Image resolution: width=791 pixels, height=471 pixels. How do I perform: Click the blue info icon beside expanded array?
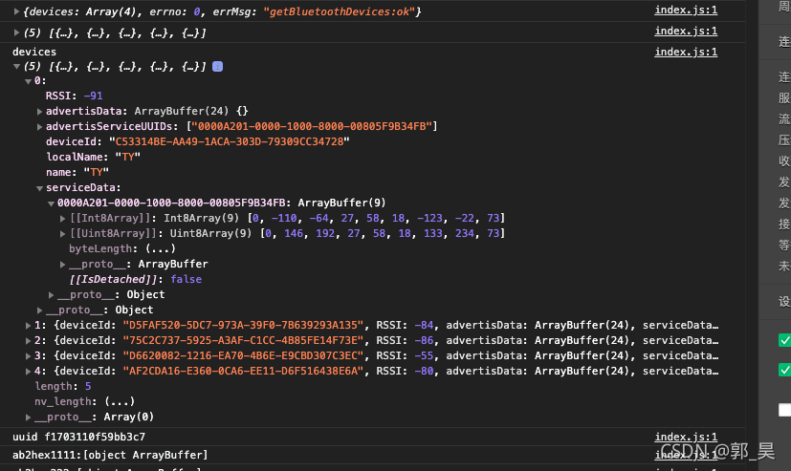pyautogui.click(x=217, y=67)
